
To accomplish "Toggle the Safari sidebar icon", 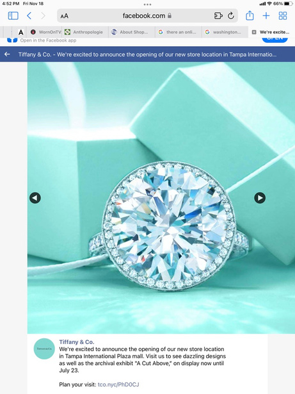I will click(13, 16).
